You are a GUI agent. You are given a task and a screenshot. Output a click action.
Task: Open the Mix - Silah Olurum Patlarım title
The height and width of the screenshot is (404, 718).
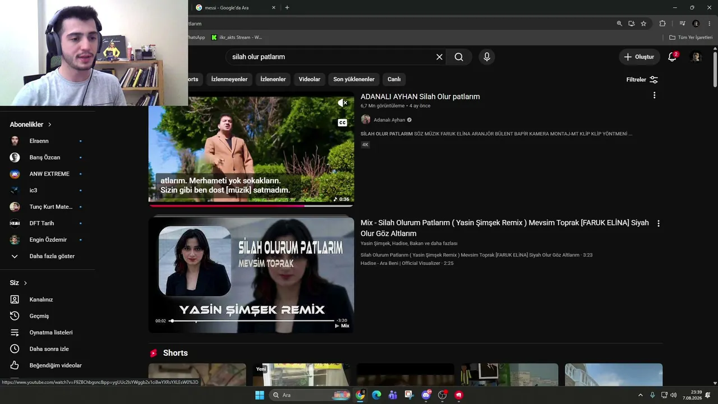pos(505,228)
